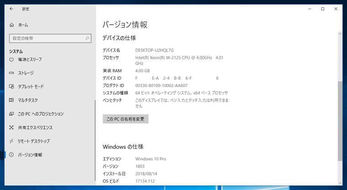
Task: Click the About info circle icon
Action: pyautogui.click(x=11, y=154)
